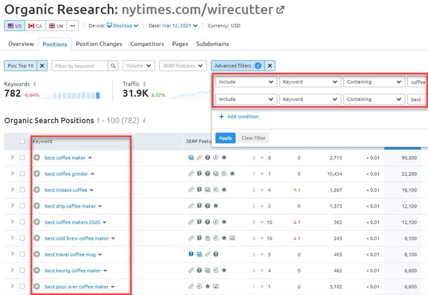Open the Volume filter dropdown
The width and height of the screenshot is (428, 295).
coord(139,66)
